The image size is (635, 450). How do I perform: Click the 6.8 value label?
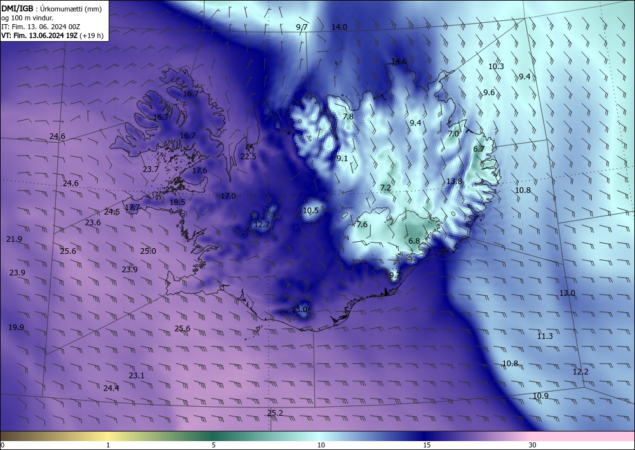tap(414, 241)
